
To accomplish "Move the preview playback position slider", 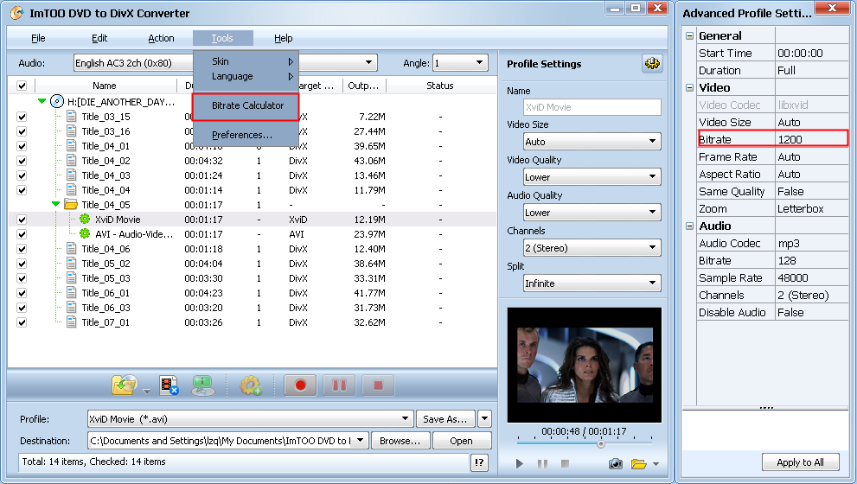I will click(601, 444).
